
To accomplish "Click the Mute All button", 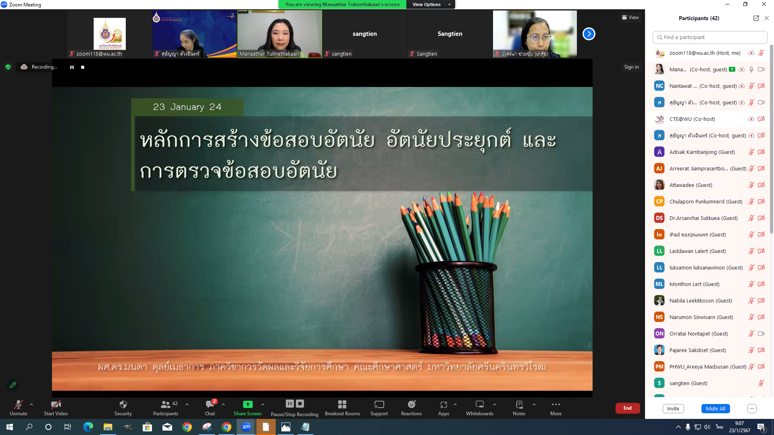I will click(716, 408).
